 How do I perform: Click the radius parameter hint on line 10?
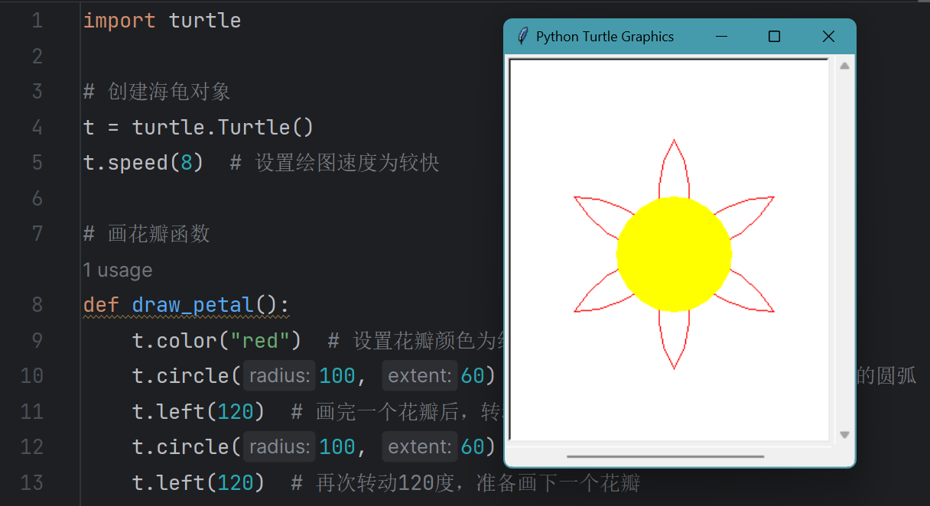tap(279, 376)
